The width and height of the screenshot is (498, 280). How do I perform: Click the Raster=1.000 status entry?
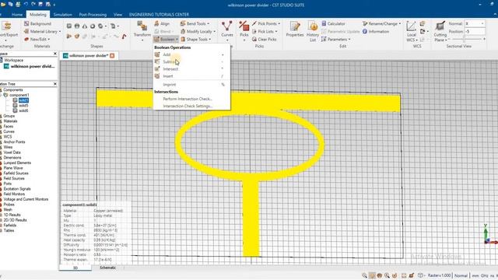(439, 275)
